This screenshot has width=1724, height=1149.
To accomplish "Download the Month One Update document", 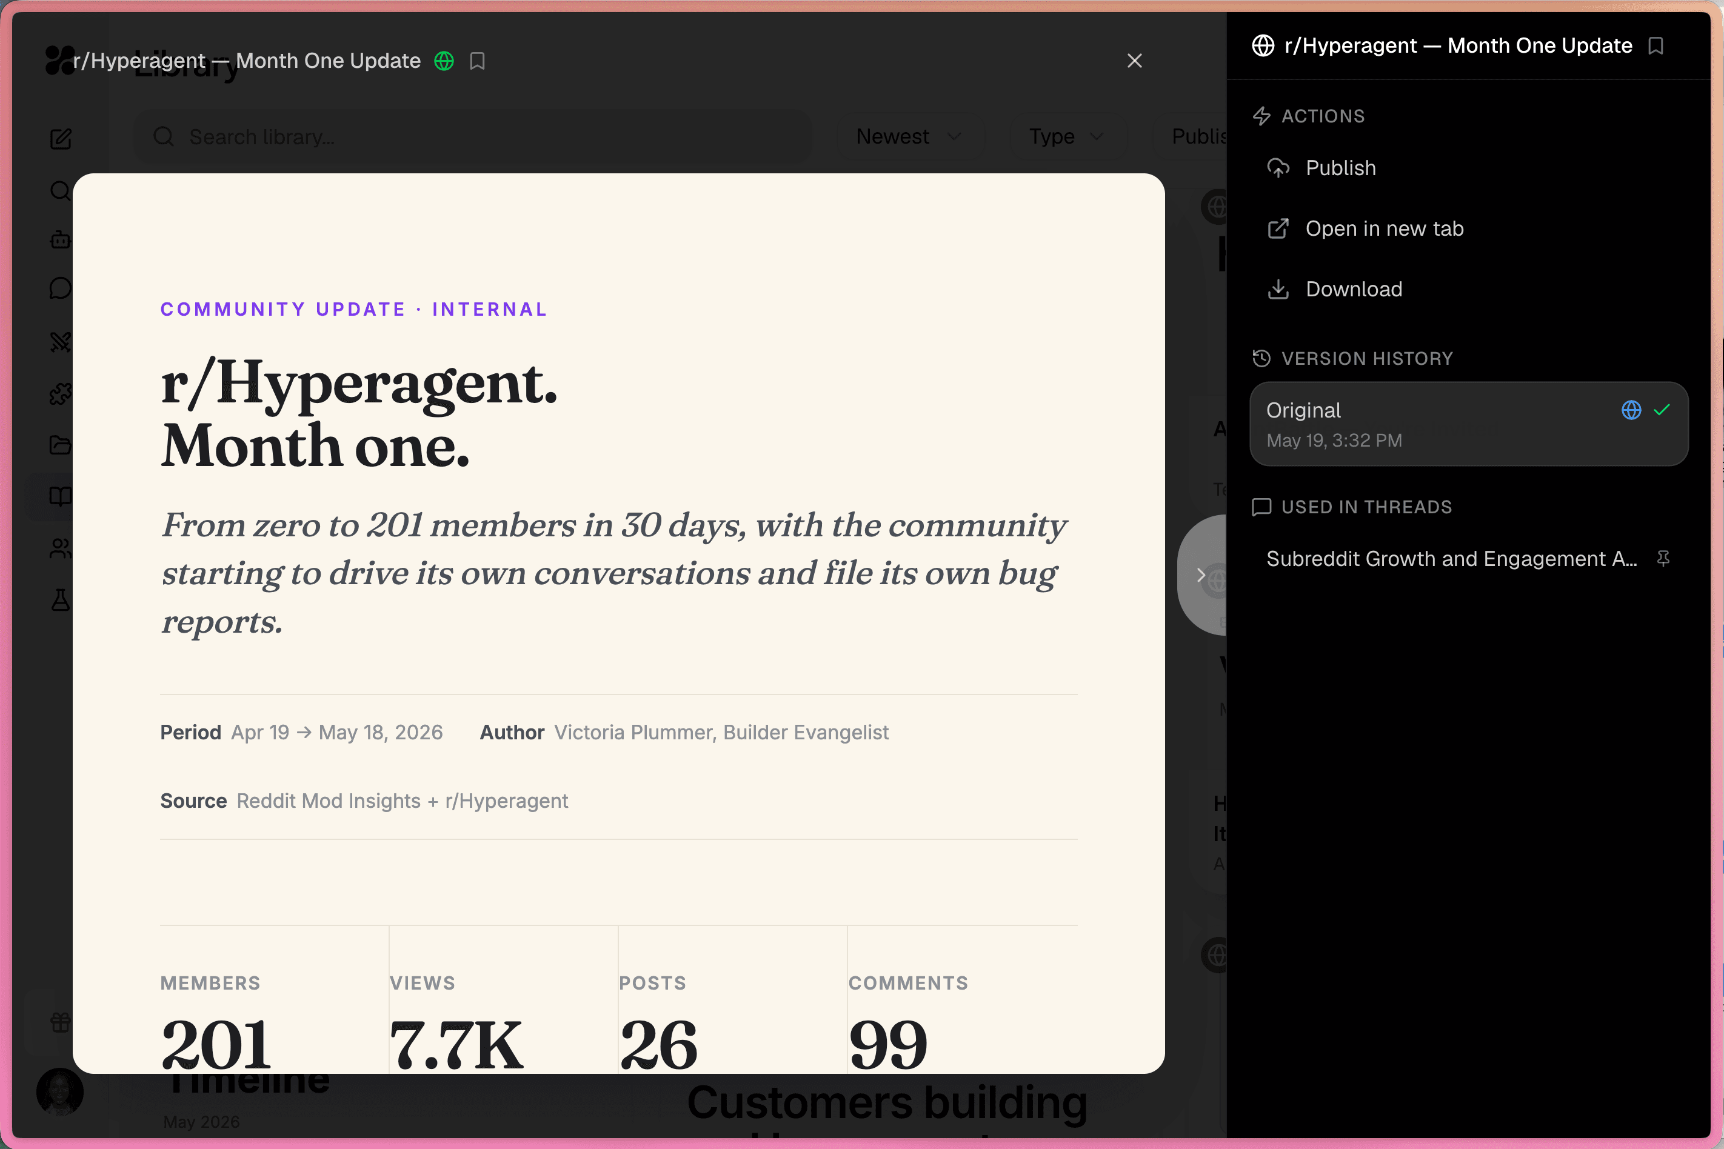I will (1469, 290).
